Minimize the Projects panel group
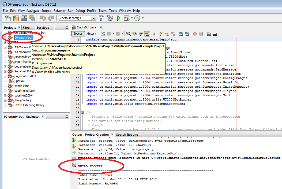The image size is (282, 189). click(67, 28)
